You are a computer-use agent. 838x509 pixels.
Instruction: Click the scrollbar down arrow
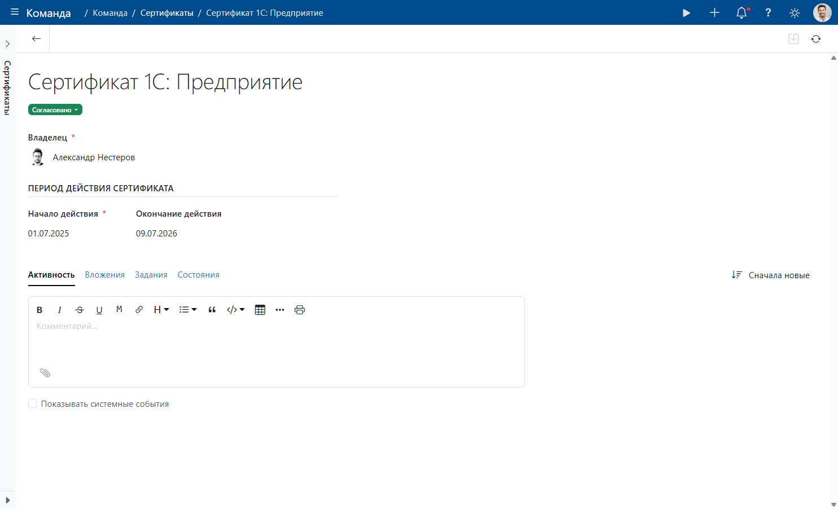833,504
